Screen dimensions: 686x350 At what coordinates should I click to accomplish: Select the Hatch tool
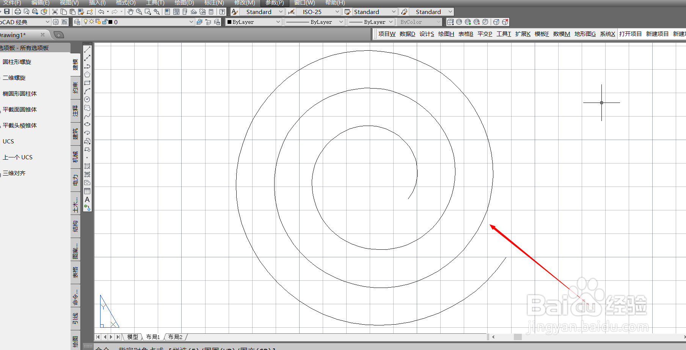click(87, 166)
